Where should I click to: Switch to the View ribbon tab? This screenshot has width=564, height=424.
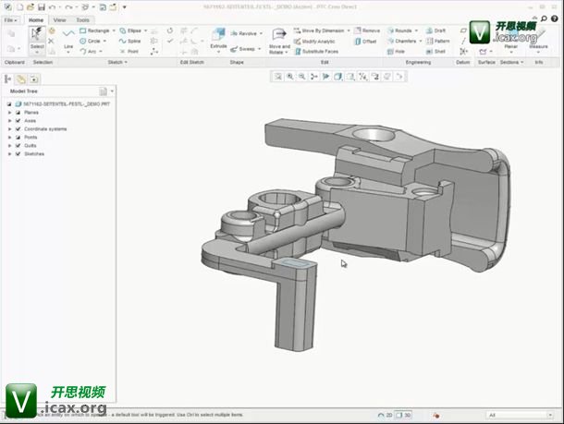point(59,19)
